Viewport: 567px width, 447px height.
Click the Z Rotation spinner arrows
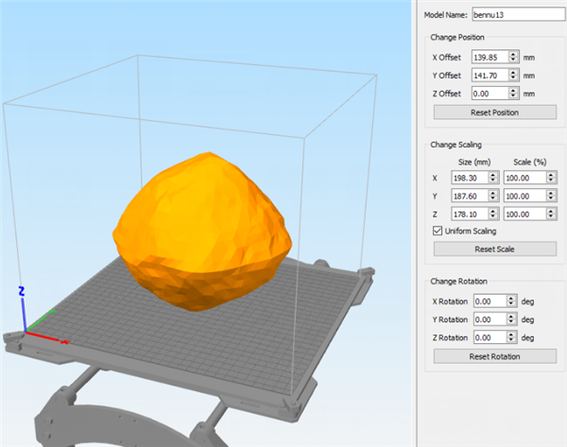510,337
